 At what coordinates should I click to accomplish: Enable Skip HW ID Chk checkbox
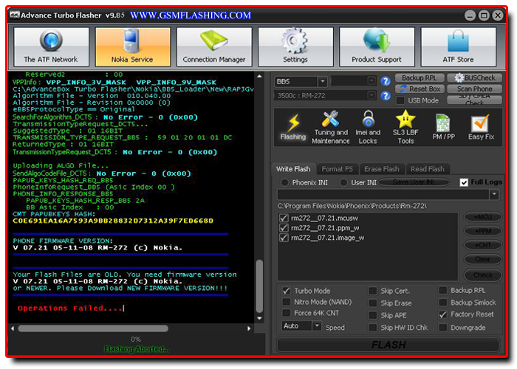pyautogui.click(x=373, y=327)
